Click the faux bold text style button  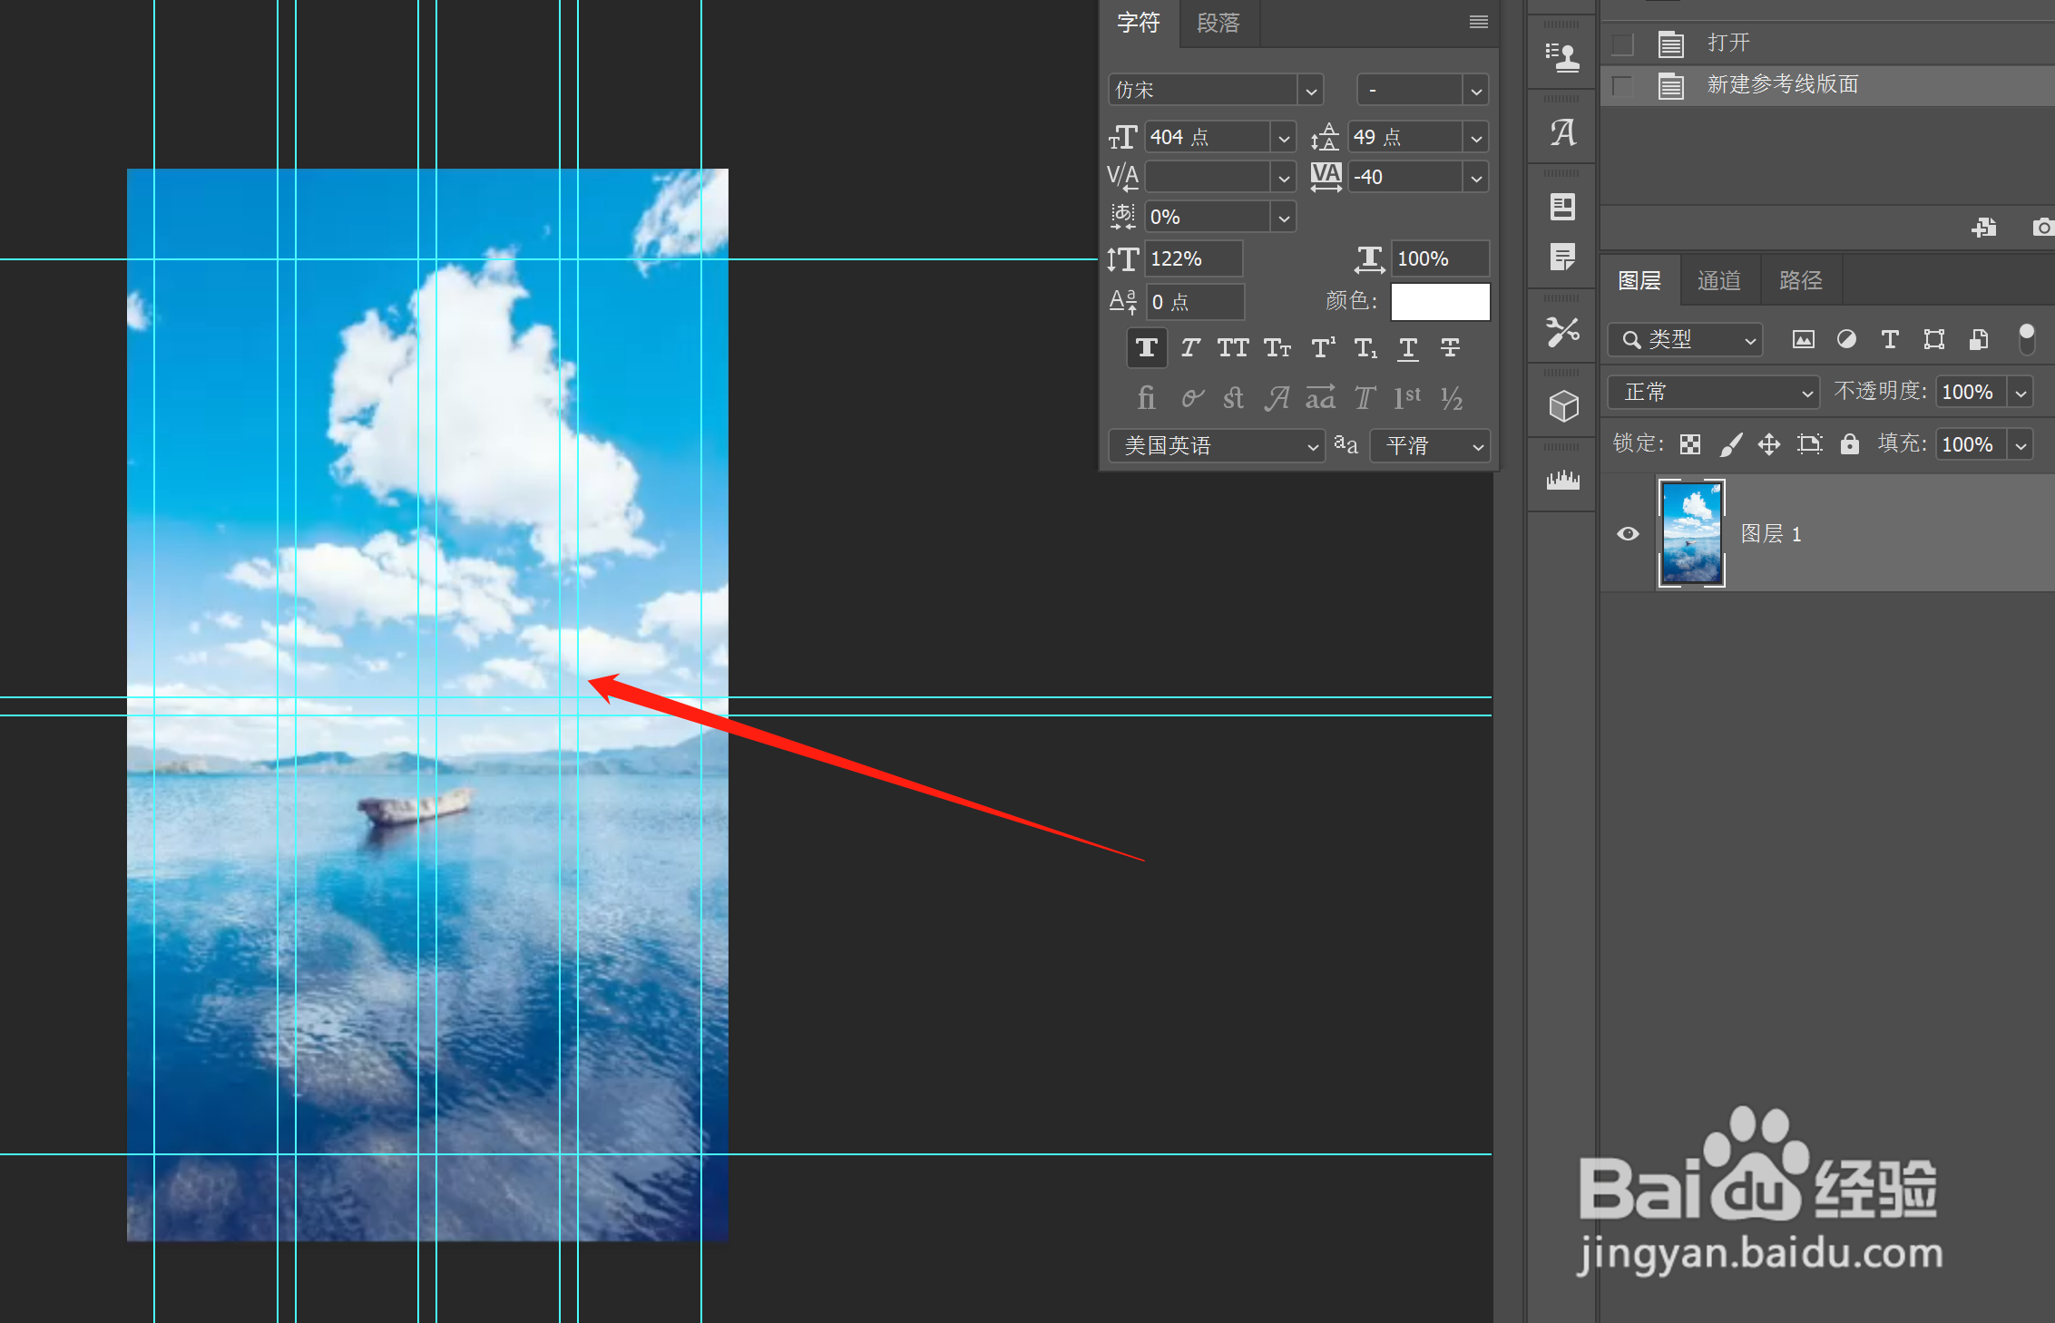coord(1146,348)
